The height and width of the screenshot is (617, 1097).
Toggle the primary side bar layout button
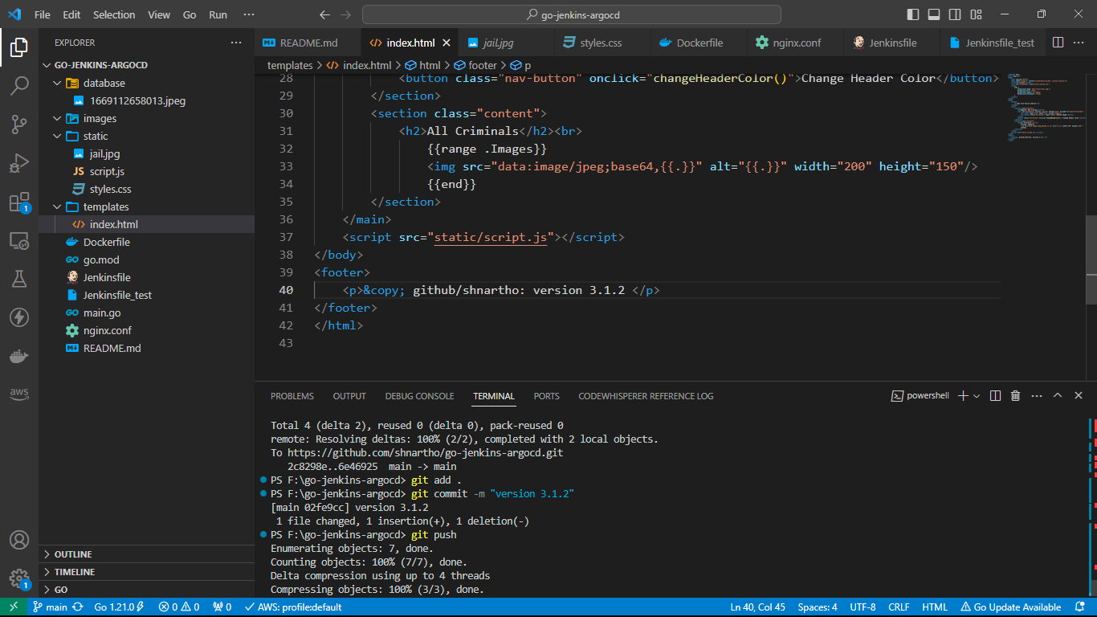[x=913, y=14]
